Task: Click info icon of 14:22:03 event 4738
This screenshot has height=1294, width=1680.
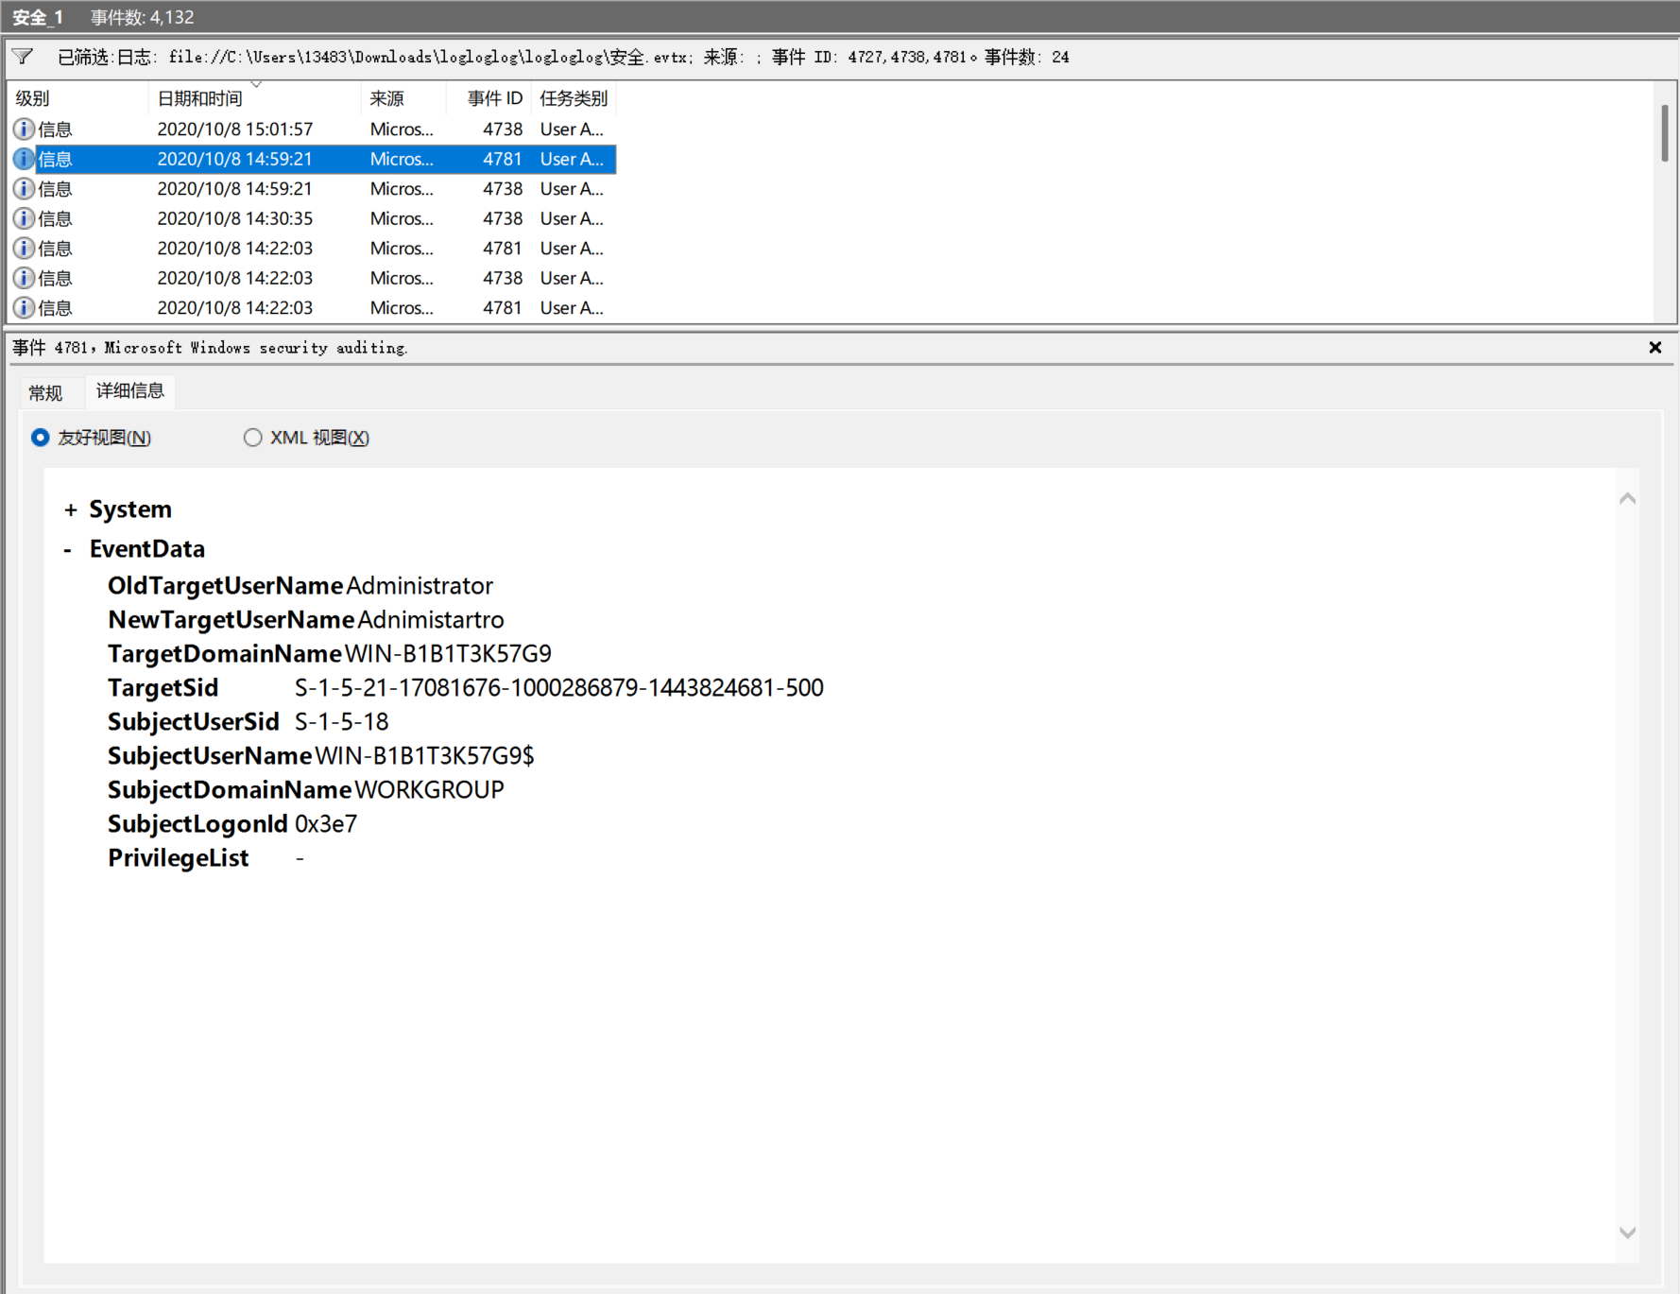Action: coord(24,278)
